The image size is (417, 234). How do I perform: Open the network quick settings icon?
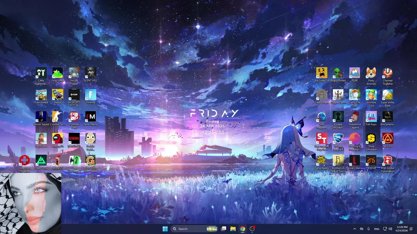[x=385, y=229]
